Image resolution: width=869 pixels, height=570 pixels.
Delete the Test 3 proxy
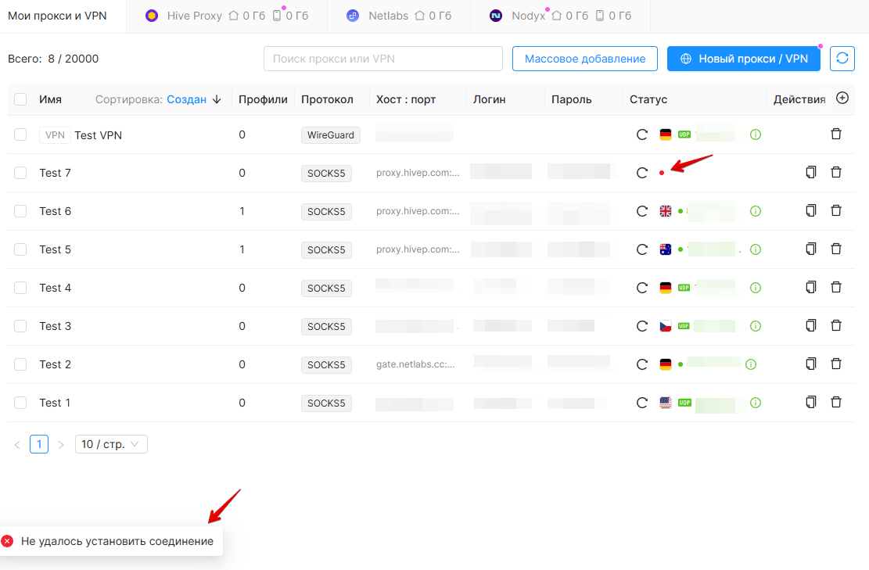tap(836, 325)
